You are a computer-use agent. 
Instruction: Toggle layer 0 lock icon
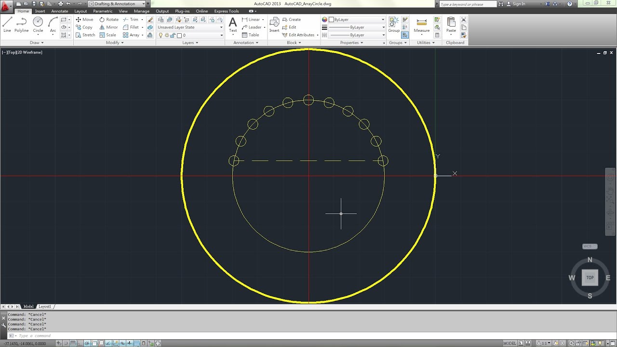tap(173, 35)
